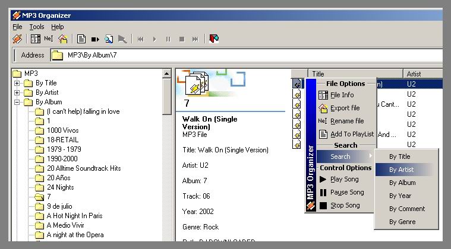Select (I can't help) falling in love folder
451x249 pixels.
pos(77,111)
